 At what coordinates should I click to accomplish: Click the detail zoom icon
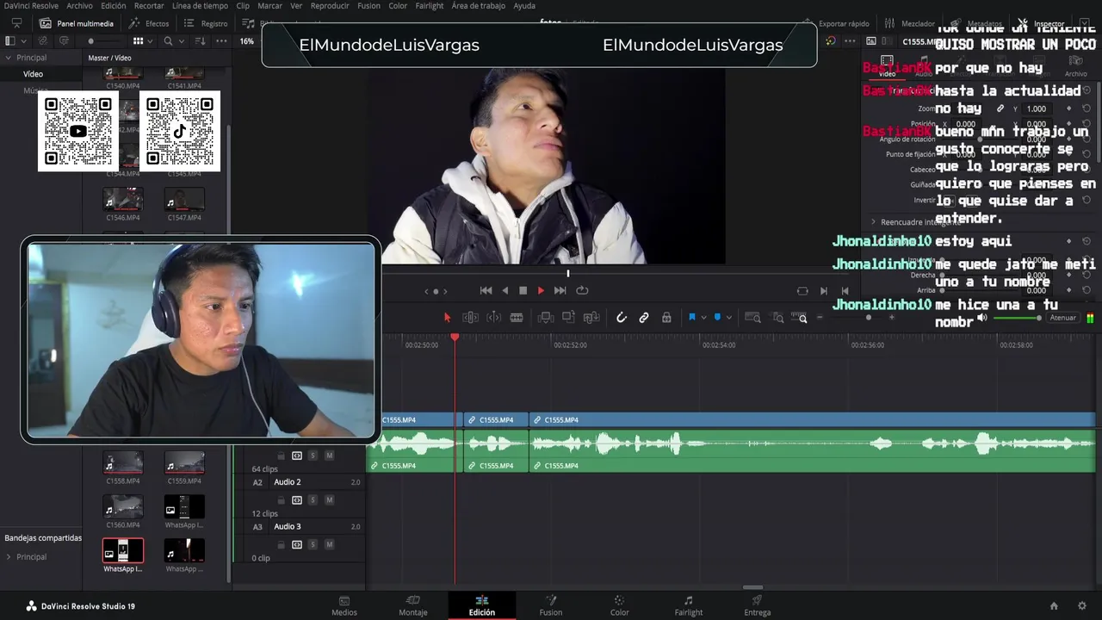(x=777, y=318)
